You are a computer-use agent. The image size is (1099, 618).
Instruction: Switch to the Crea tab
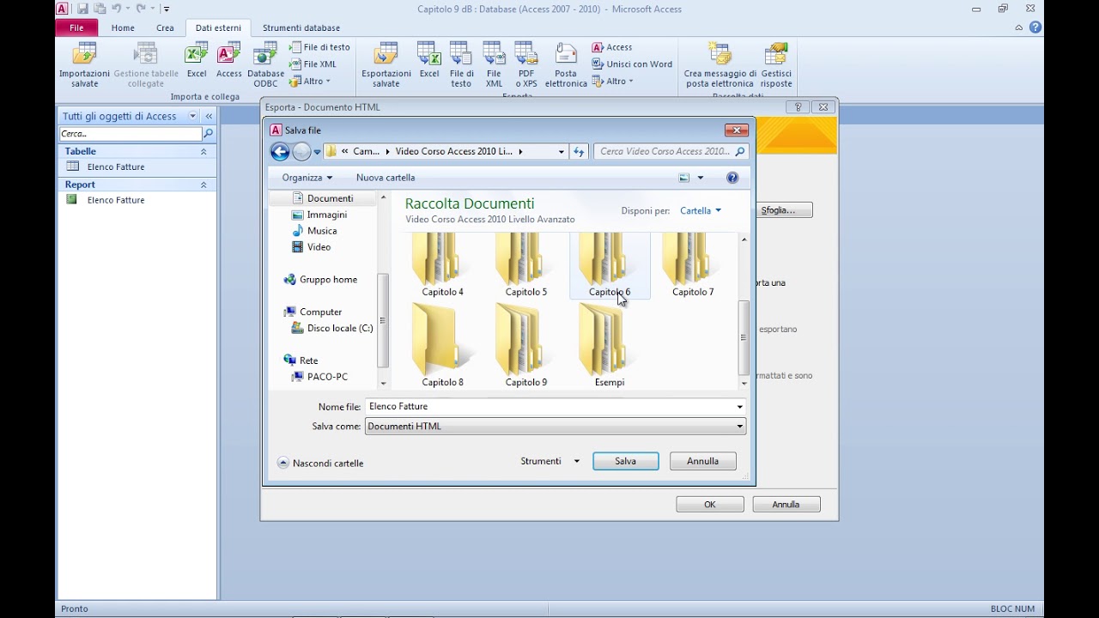165,27
